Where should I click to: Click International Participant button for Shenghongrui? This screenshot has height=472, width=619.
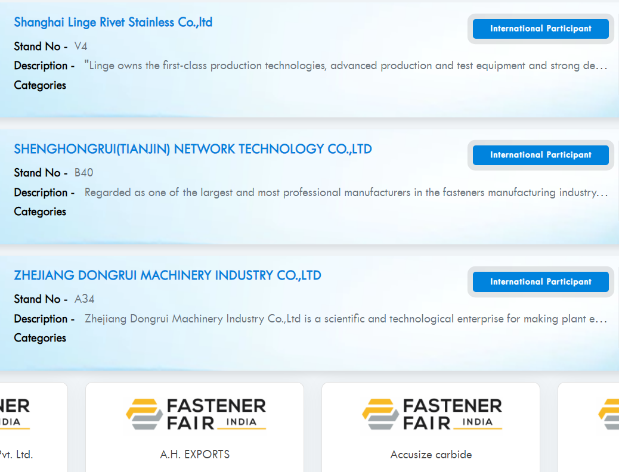[x=540, y=155]
